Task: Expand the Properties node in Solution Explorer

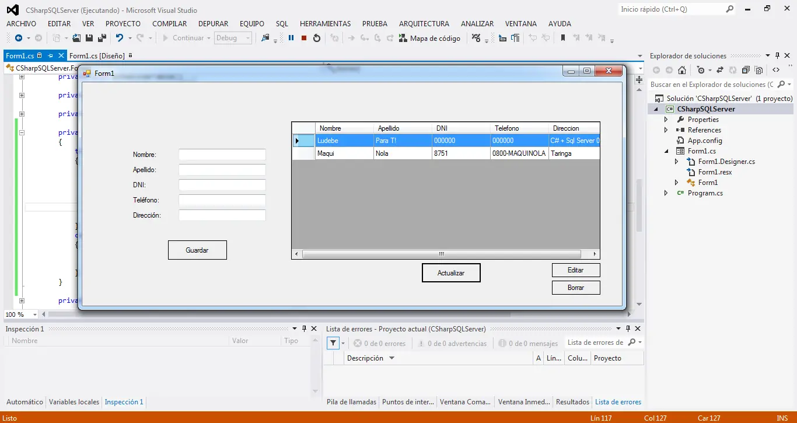Action: tap(666, 120)
